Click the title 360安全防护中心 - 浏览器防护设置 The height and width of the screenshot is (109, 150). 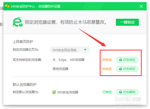click(35, 7)
